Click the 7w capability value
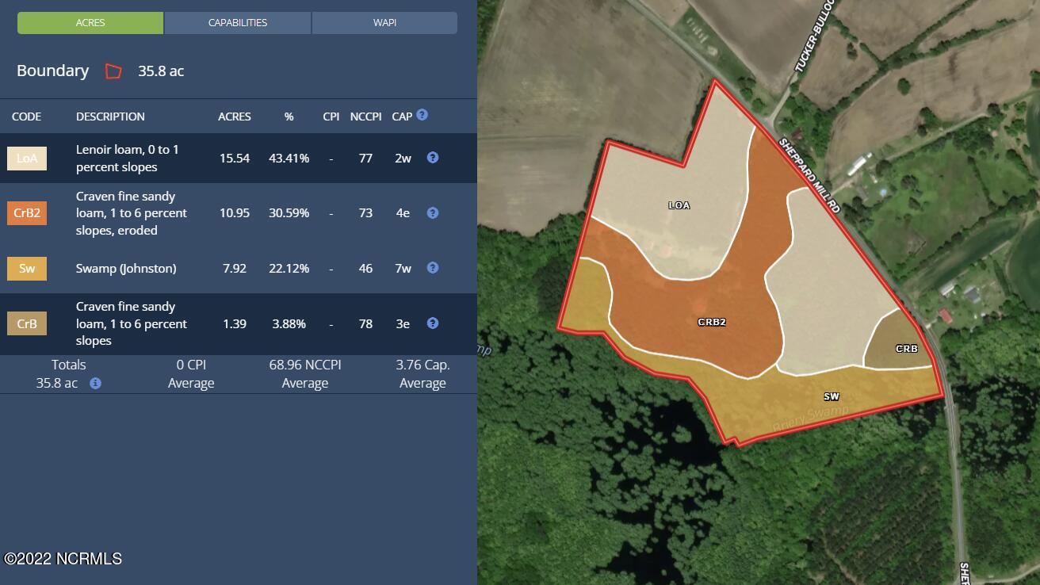Screen dimensions: 1040x585 click(x=403, y=268)
